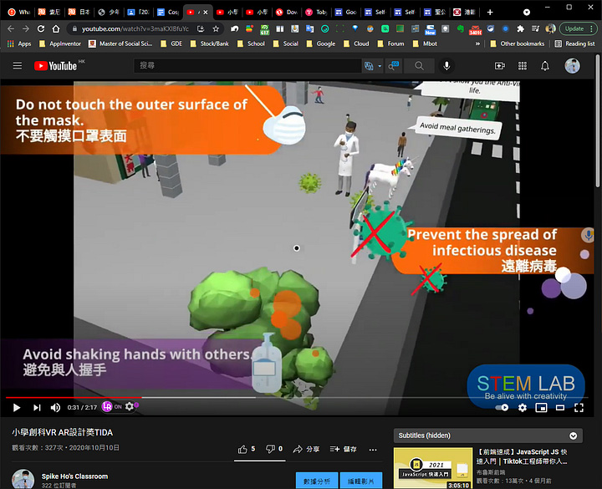
Task: Dislike the video with thumbs down
Action: 271,449
